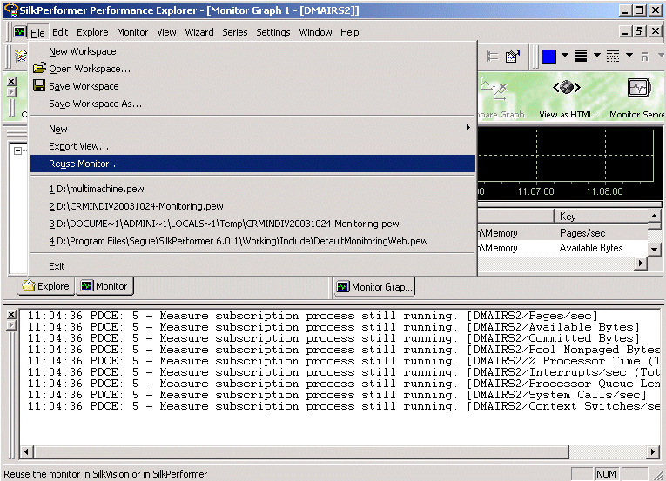Click the graph properties clipboard icon
Screen dimensions: 666x481
[512, 56]
